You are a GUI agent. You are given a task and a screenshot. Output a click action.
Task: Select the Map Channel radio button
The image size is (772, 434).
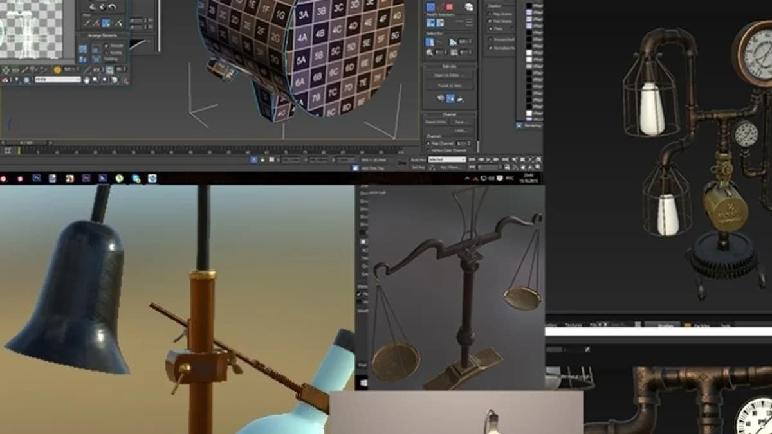coord(428,143)
